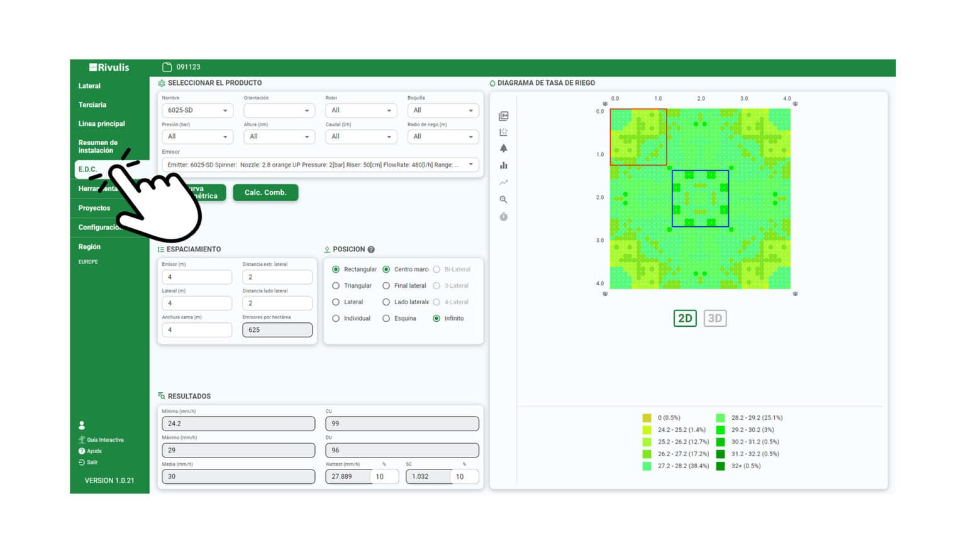Click the 27.2 - 28.2 legend color swatch
The width and height of the screenshot is (966, 543).
647,466
